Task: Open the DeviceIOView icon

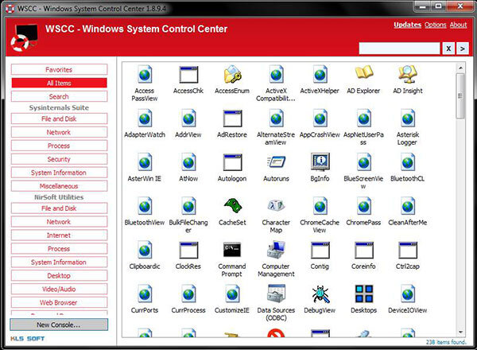Action: [x=408, y=294]
